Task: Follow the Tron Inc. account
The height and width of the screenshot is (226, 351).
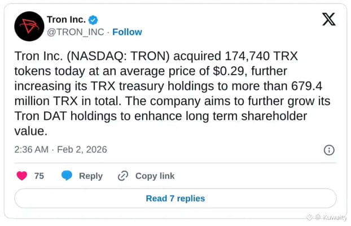Action: 128,32
